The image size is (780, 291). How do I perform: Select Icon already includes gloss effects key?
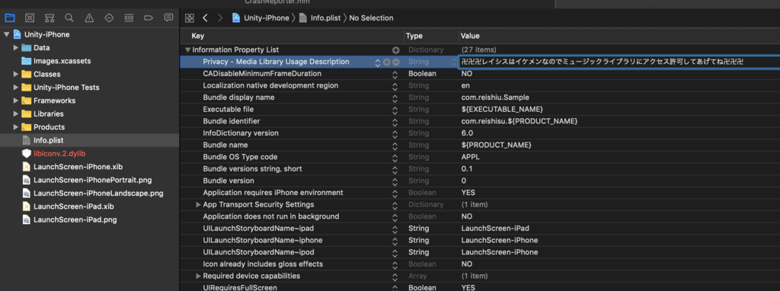click(263, 264)
